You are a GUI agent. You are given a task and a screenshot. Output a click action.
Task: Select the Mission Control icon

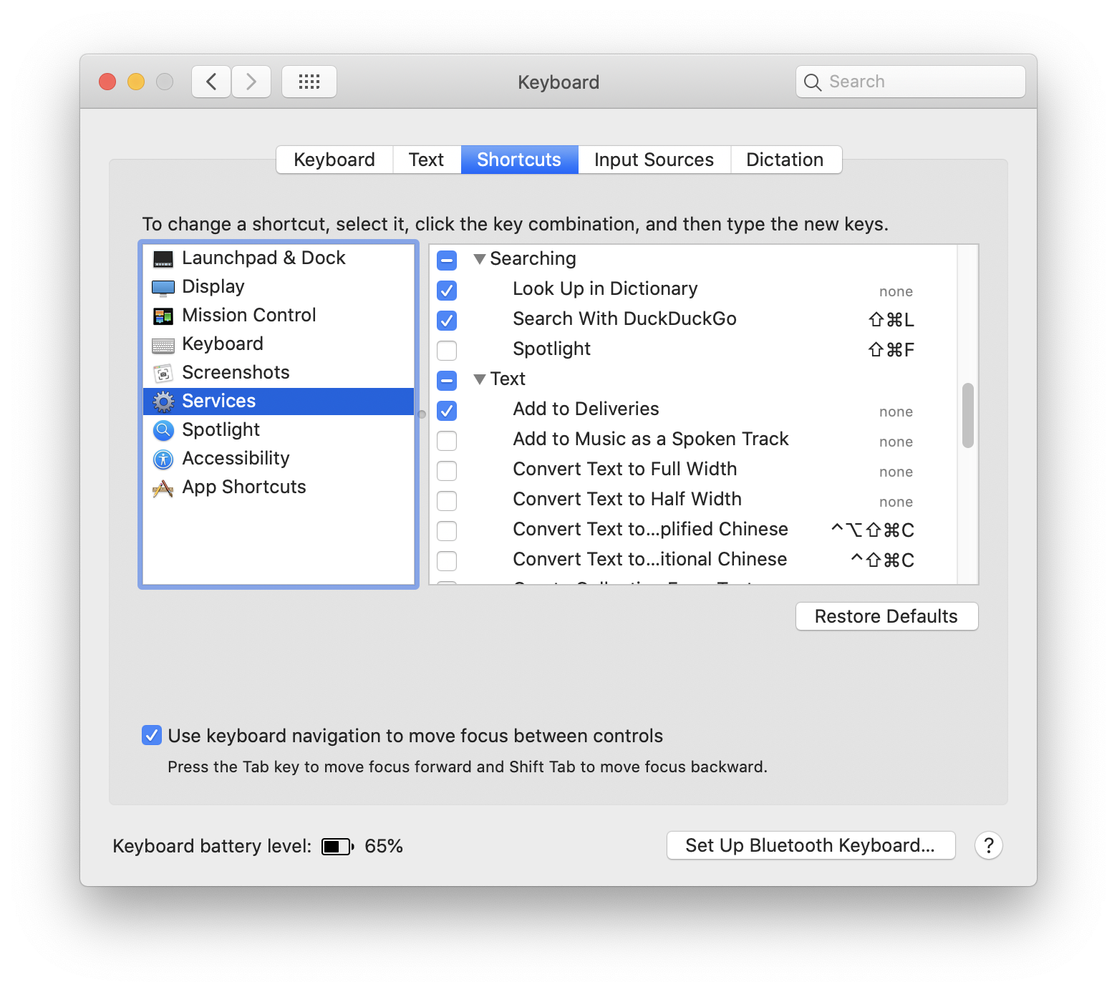tap(163, 316)
